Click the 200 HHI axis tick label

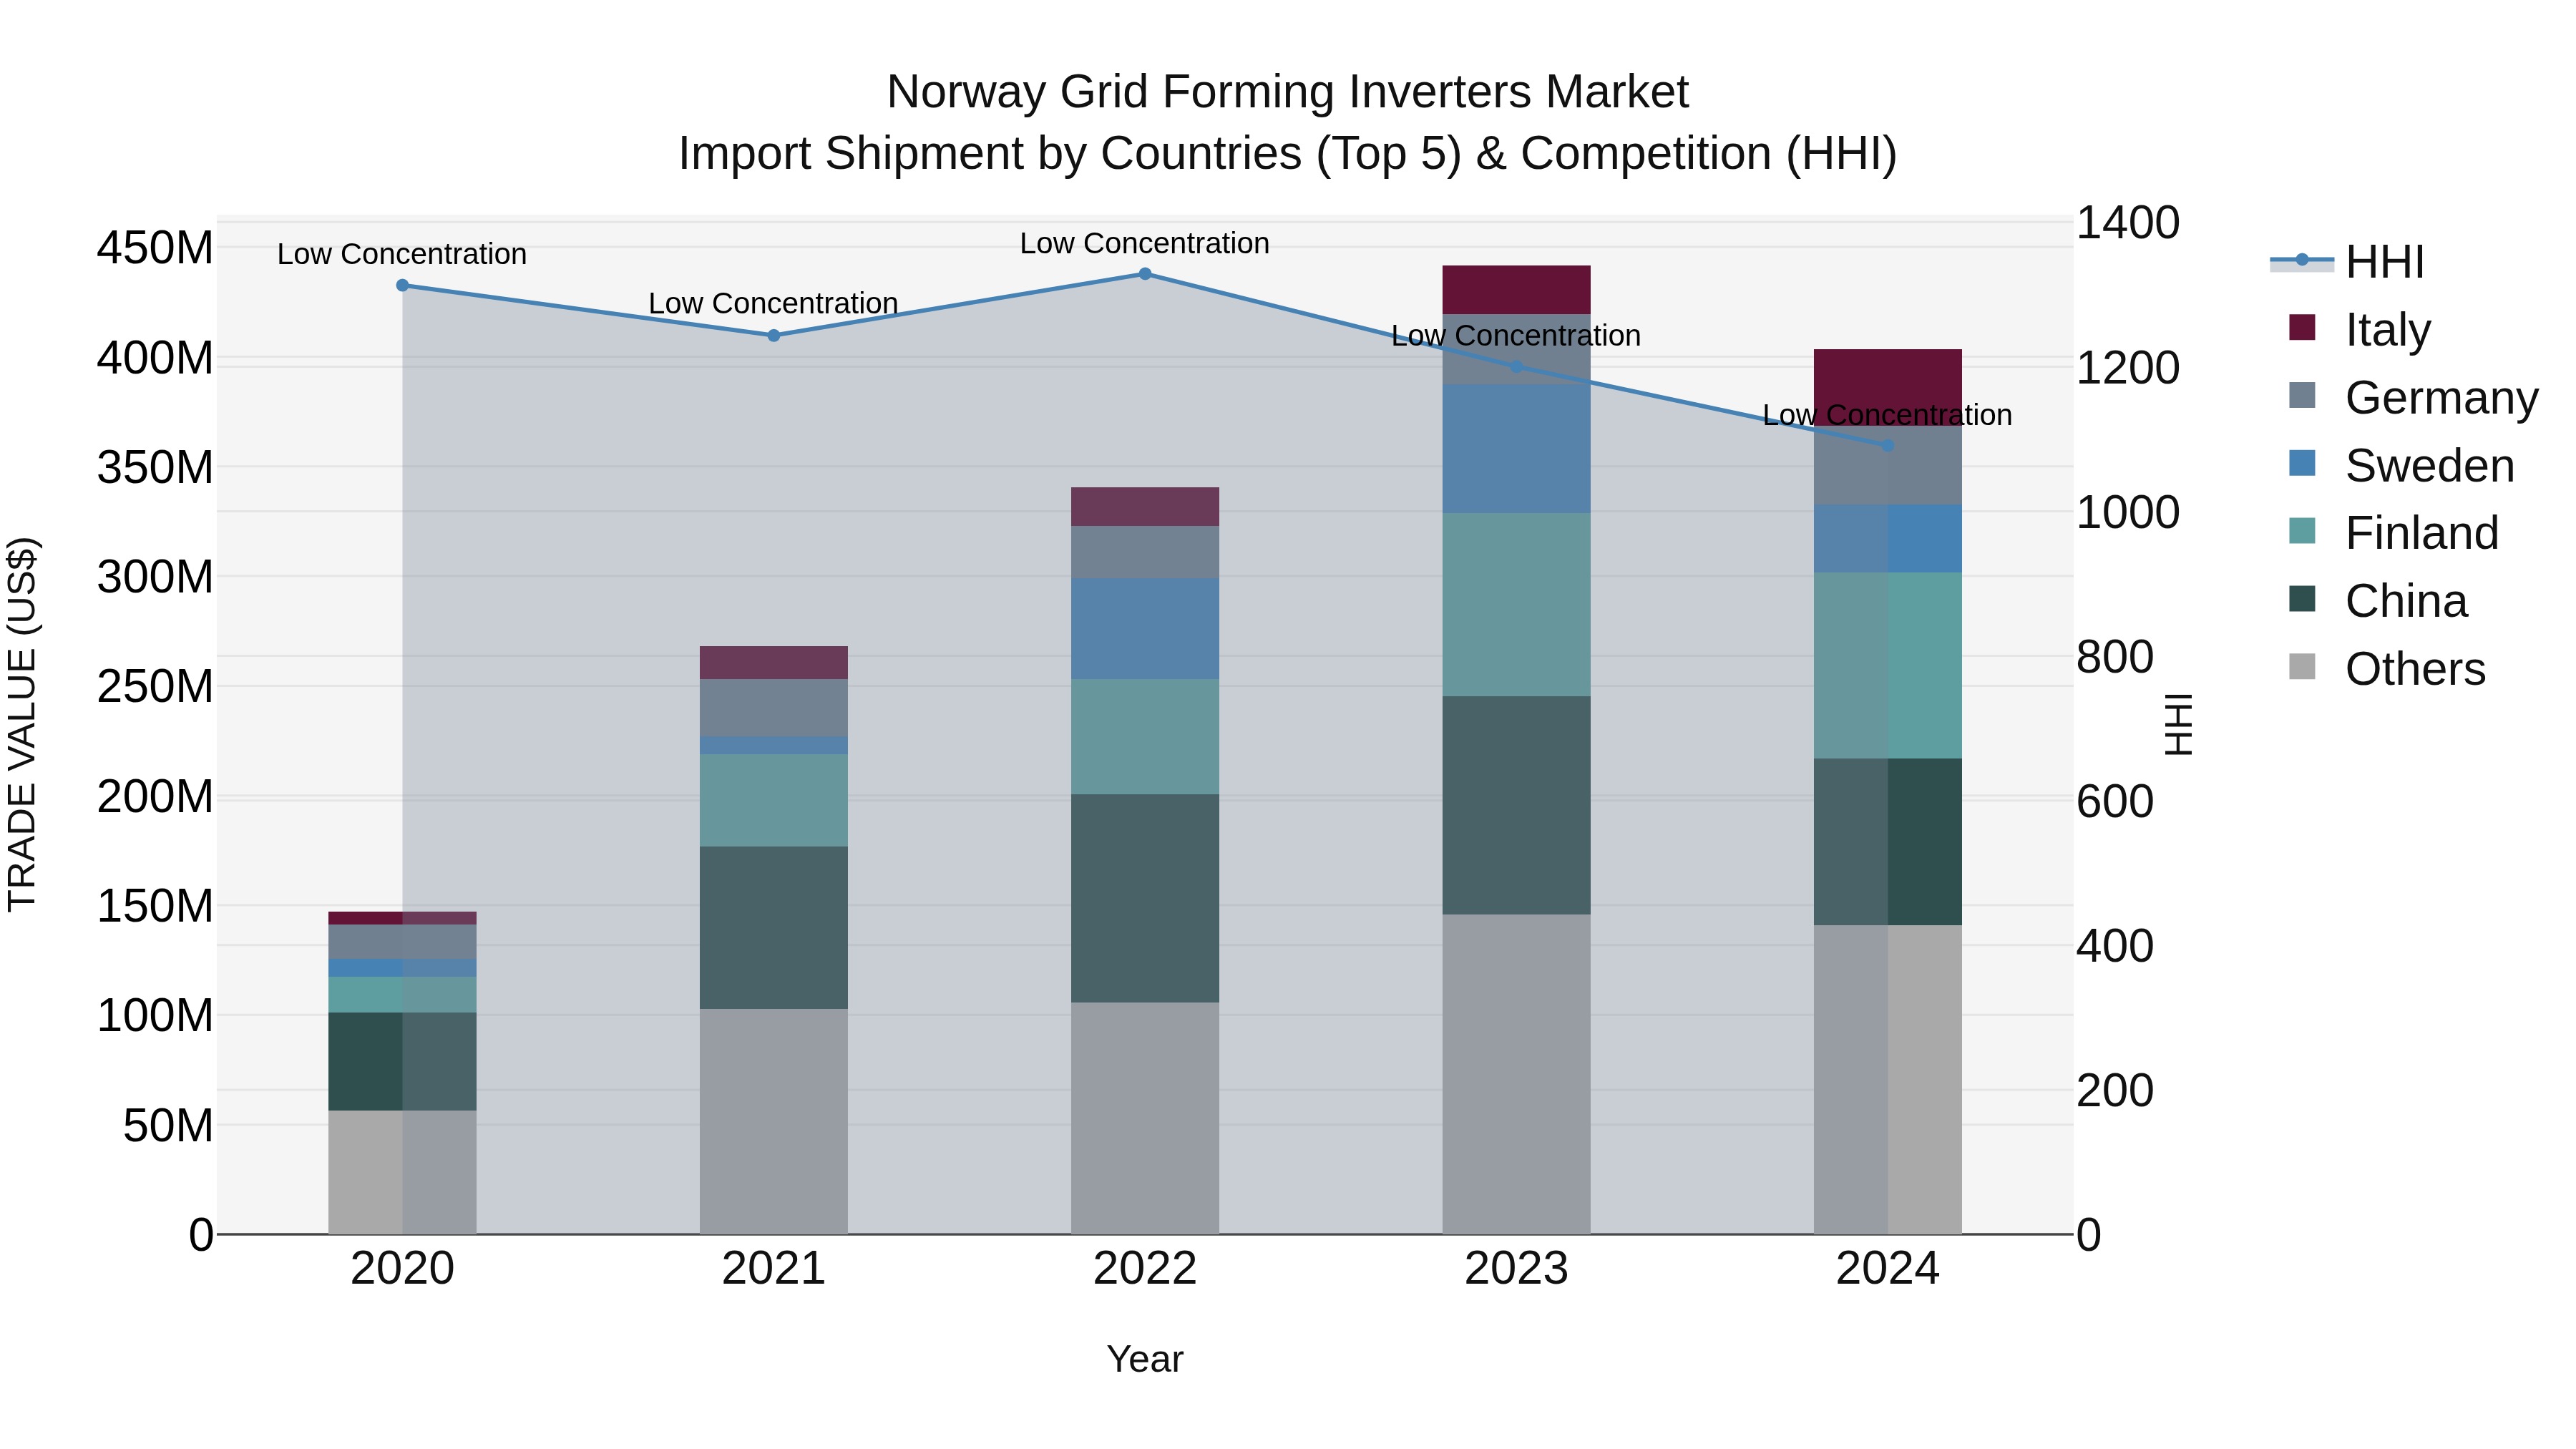[x=2115, y=1090]
